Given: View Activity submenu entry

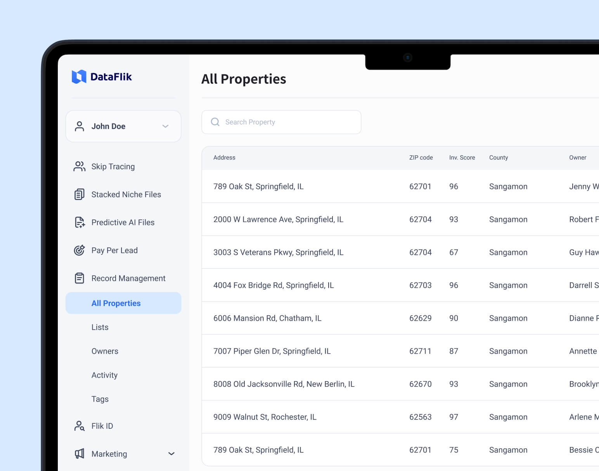Looking at the screenshot, I should point(104,375).
